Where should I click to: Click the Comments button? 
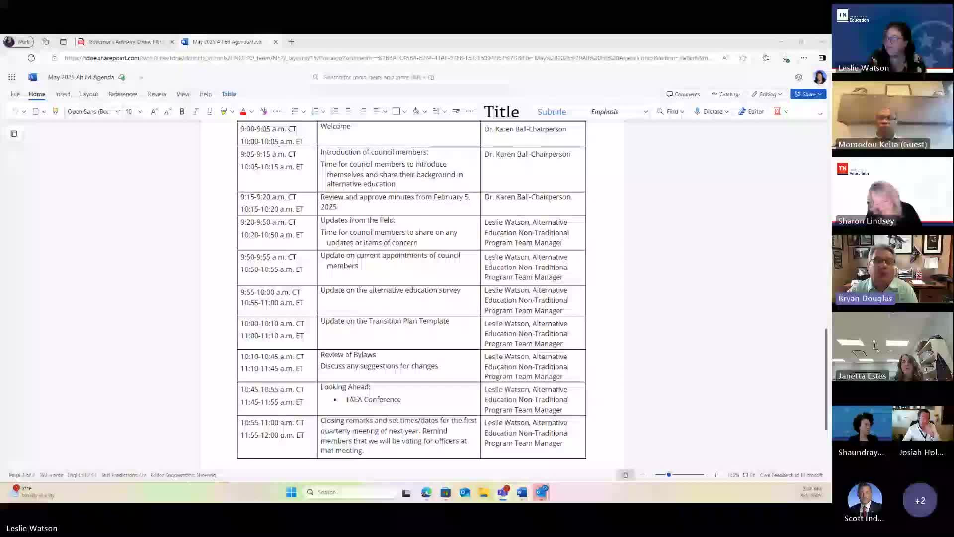coord(683,94)
